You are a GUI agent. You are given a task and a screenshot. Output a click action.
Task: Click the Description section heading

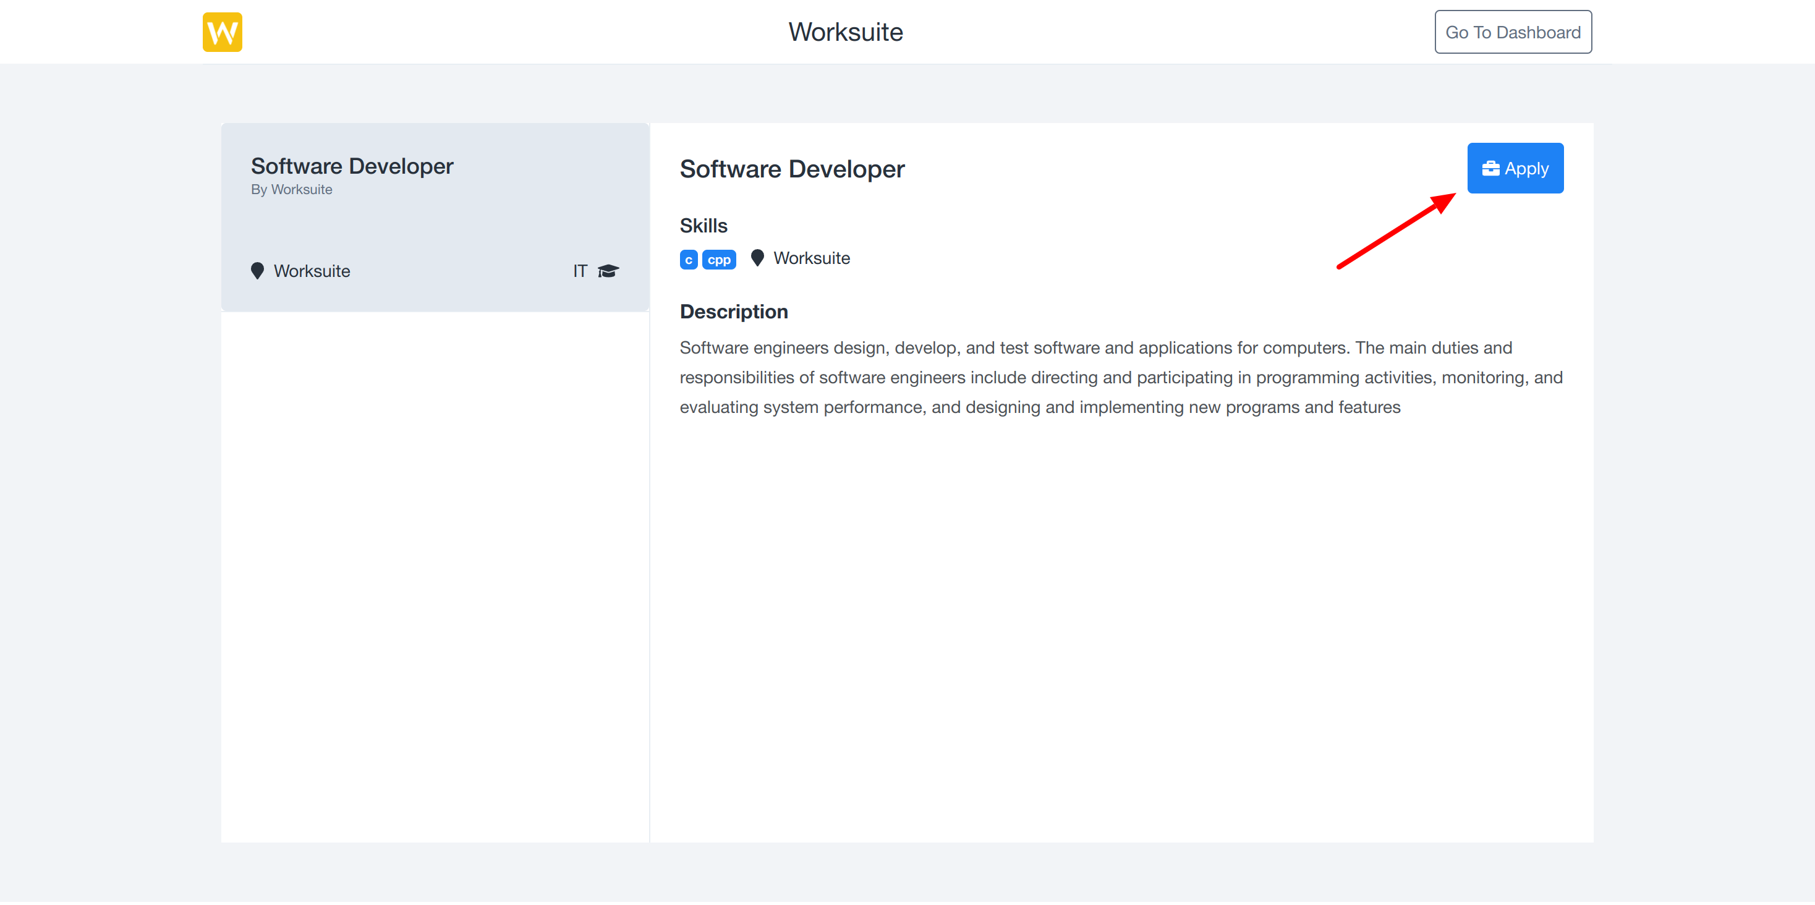tap(733, 312)
